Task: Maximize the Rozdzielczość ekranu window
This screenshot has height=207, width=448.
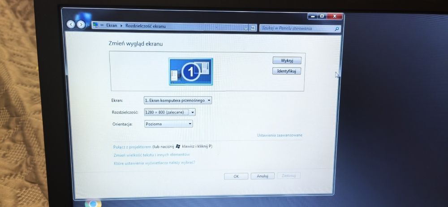Action: 322,16
